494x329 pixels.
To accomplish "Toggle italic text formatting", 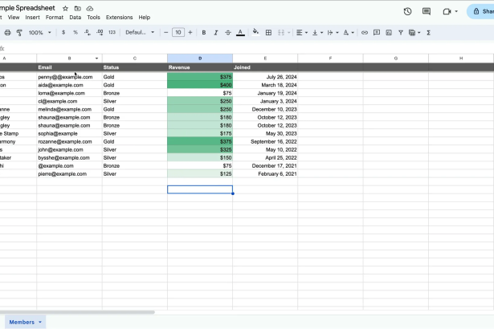I will click(x=215, y=33).
